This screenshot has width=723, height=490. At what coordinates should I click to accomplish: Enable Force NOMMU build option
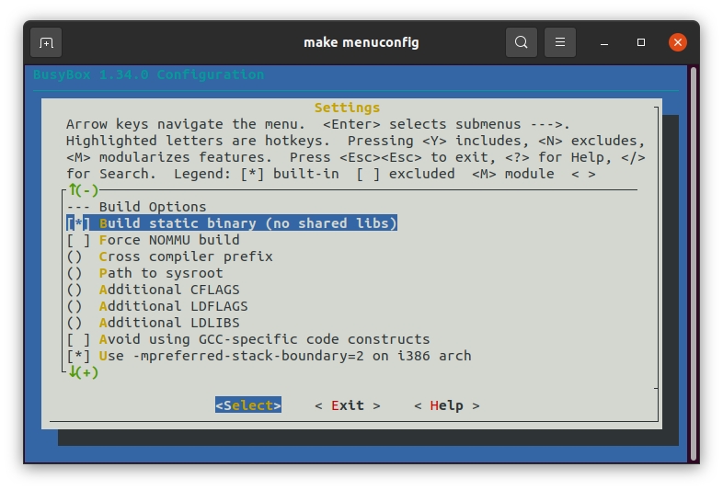pyautogui.click(x=78, y=240)
